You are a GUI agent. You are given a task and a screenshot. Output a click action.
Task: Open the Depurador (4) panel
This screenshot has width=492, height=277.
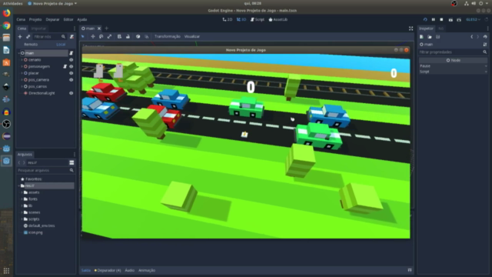click(x=108, y=270)
